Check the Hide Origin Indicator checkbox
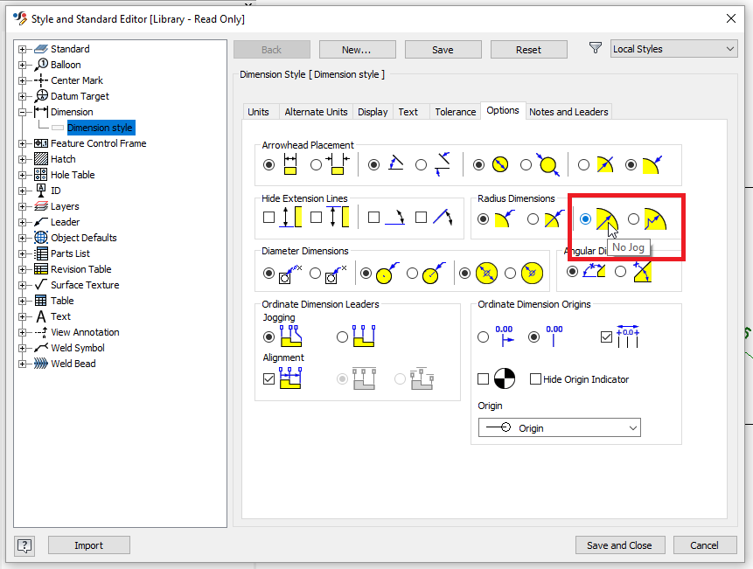This screenshot has width=753, height=569. (x=536, y=378)
